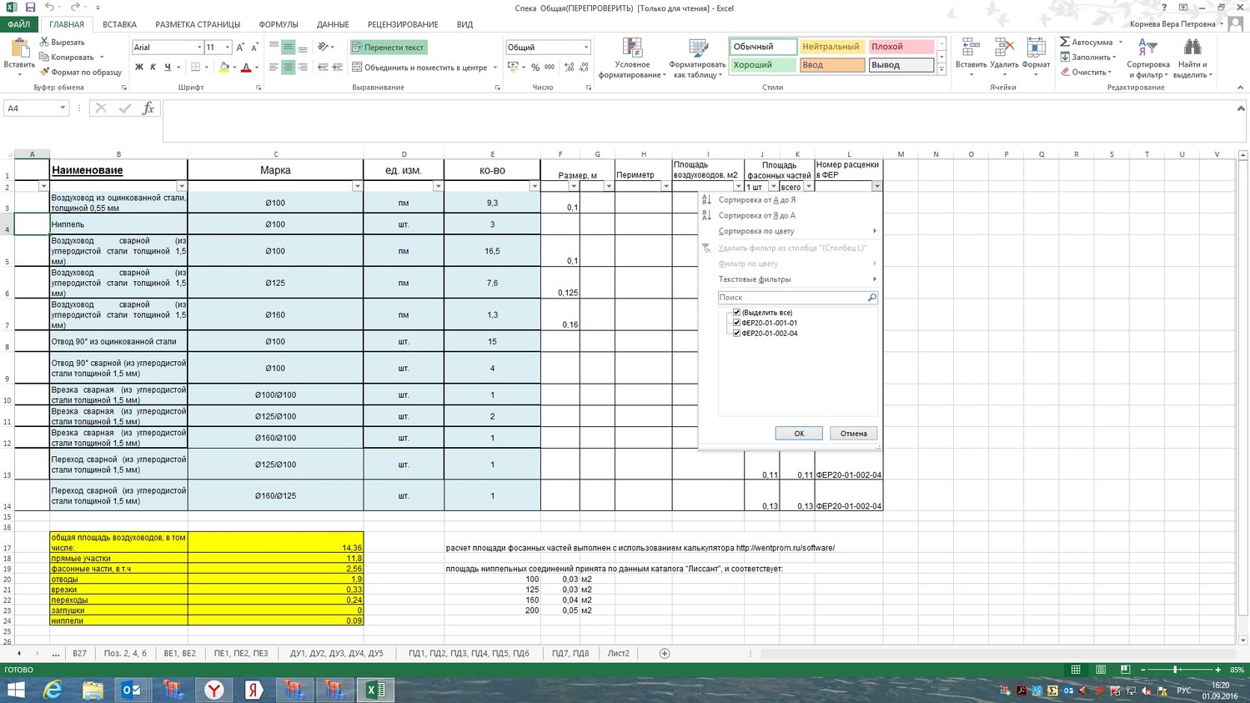Click Delete Cells (Удалить) icon
The width and height of the screenshot is (1250, 703).
[x=1004, y=58]
